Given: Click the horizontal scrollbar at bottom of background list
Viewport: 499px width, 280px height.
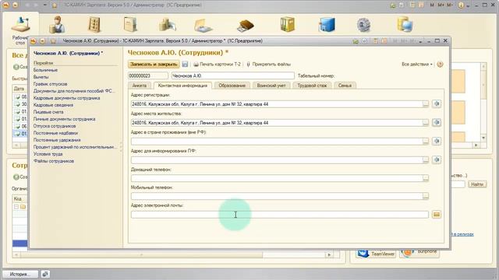Looking at the screenshot, I should click(x=142, y=254).
